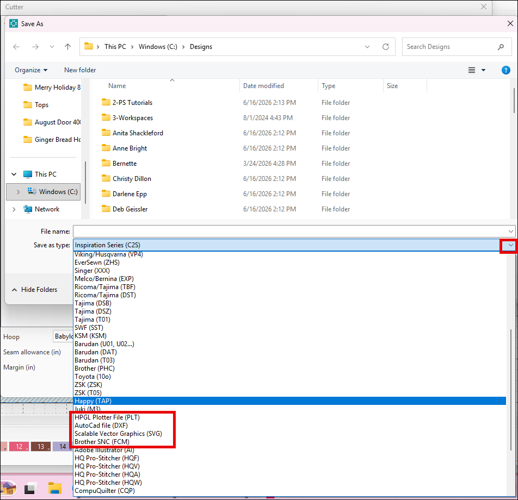
Task: Sort by the Type column header
Action: point(329,86)
